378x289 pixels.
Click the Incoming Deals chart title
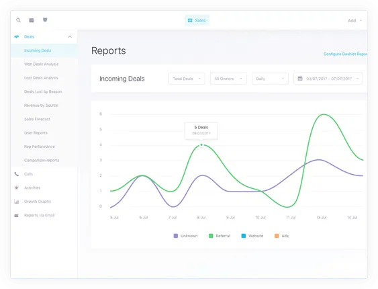122,79
